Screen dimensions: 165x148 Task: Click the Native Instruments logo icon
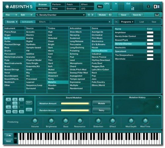tap(157, 7)
